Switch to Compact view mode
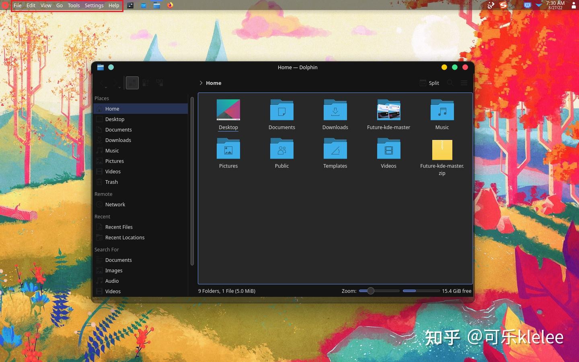Image resolution: width=579 pixels, height=362 pixels. point(146,83)
